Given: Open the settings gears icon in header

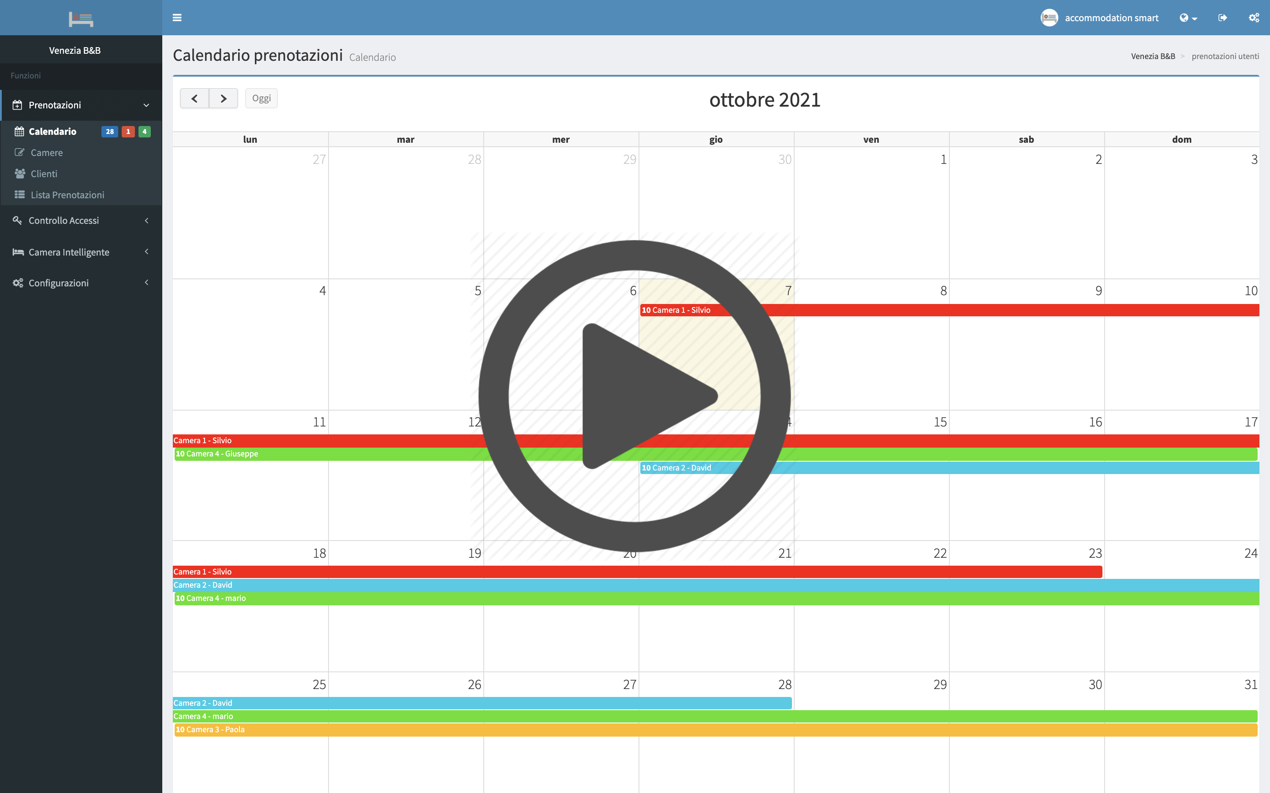Looking at the screenshot, I should coord(1254,18).
